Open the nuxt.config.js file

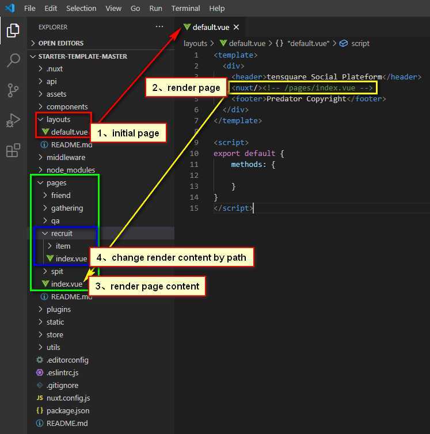(x=101, y=398)
